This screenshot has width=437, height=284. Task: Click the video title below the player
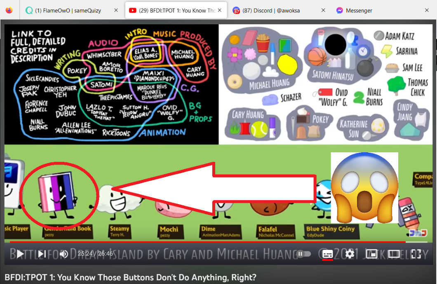click(x=130, y=277)
